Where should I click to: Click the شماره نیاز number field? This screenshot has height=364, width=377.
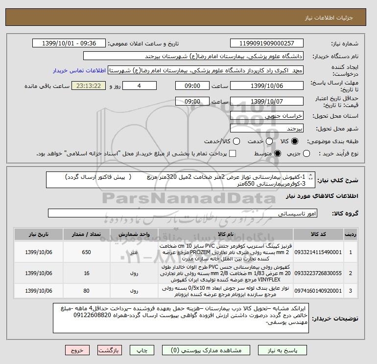coord(267,43)
